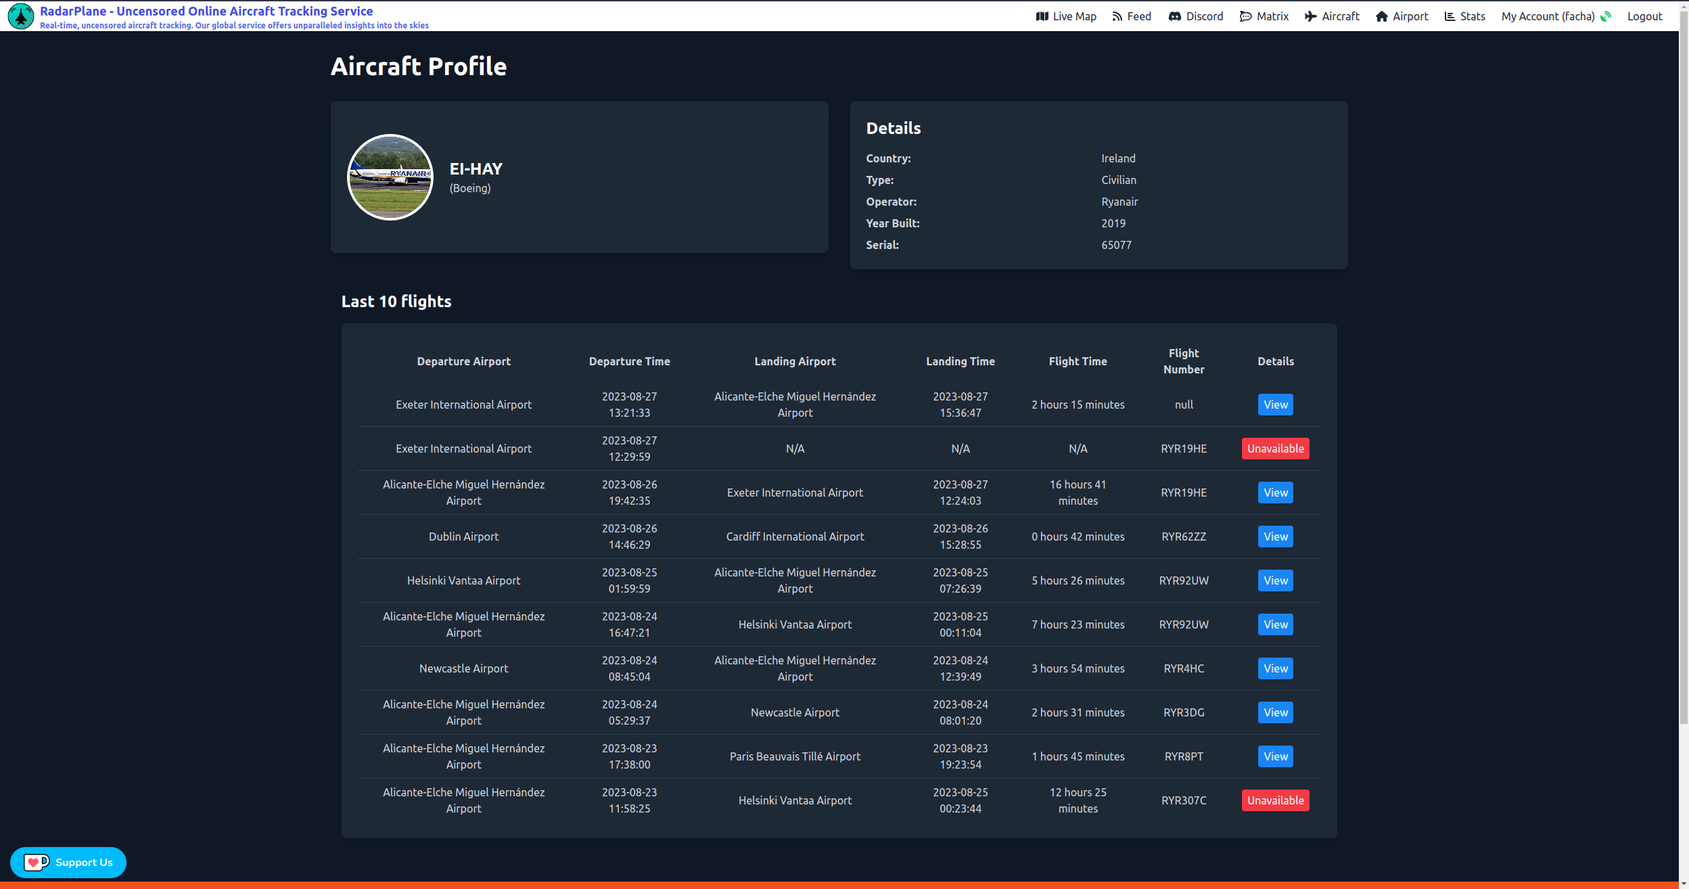Click the EI-HAY registration text
The width and height of the screenshot is (1689, 889).
click(x=476, y=169)
